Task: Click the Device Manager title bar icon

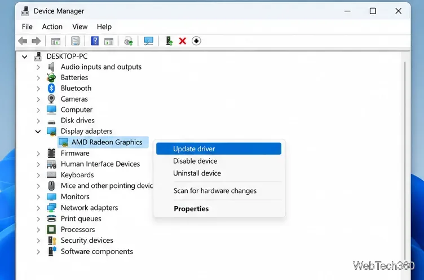Action: coord(25,11)
